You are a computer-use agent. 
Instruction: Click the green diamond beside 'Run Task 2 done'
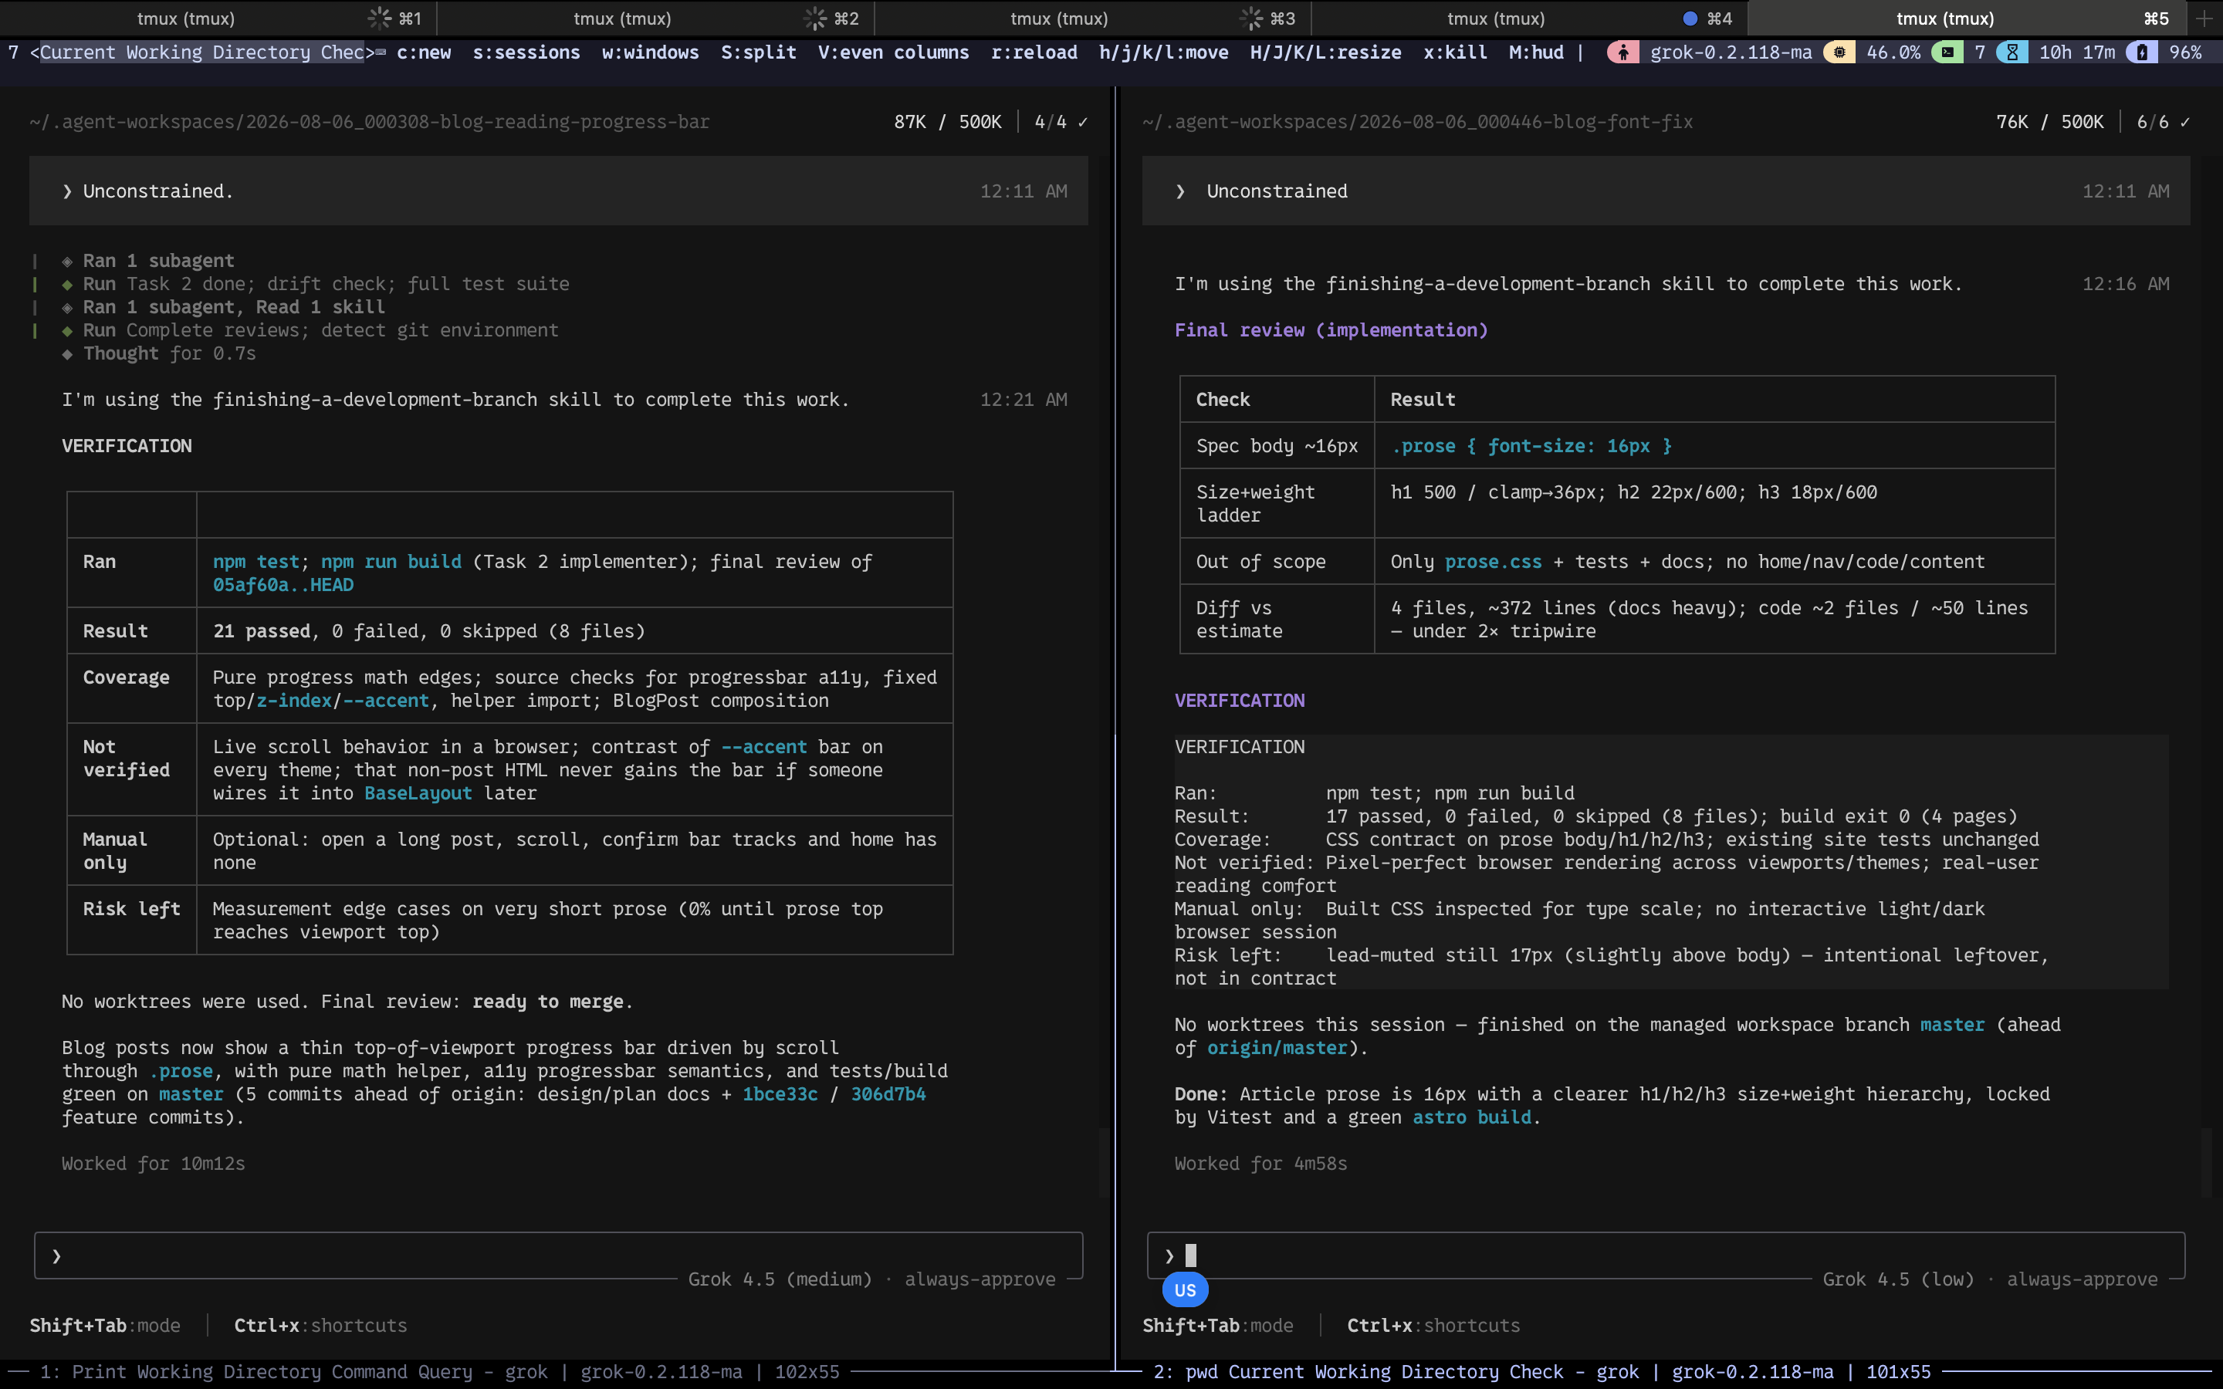(x=67, y=285)
